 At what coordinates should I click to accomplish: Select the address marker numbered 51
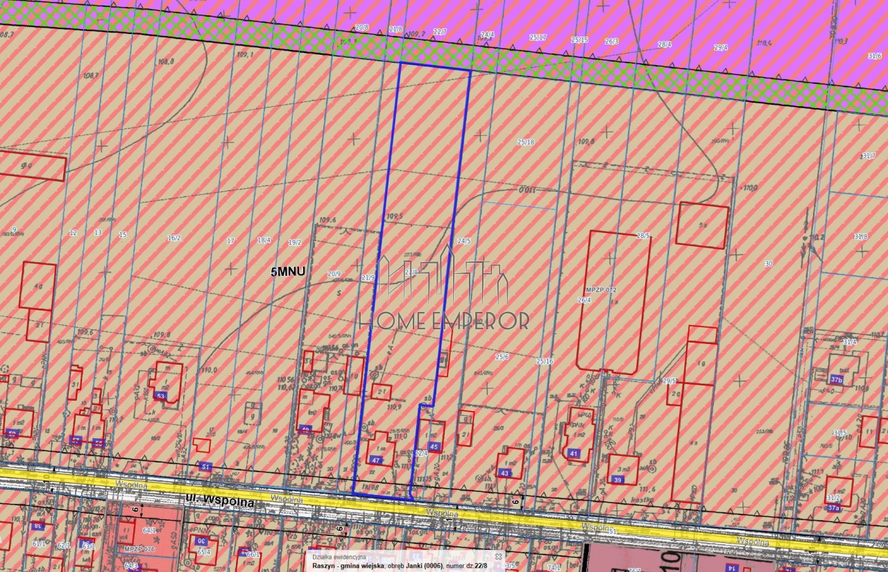tap(205, 467)
